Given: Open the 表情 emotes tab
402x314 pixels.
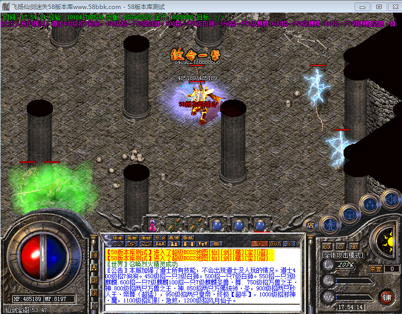Looking at the screenshot, I should (174, 238).
